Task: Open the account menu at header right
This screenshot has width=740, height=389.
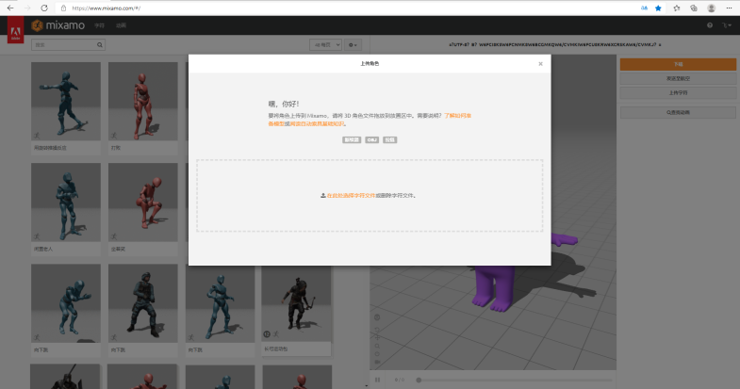Action: point(727,25)
